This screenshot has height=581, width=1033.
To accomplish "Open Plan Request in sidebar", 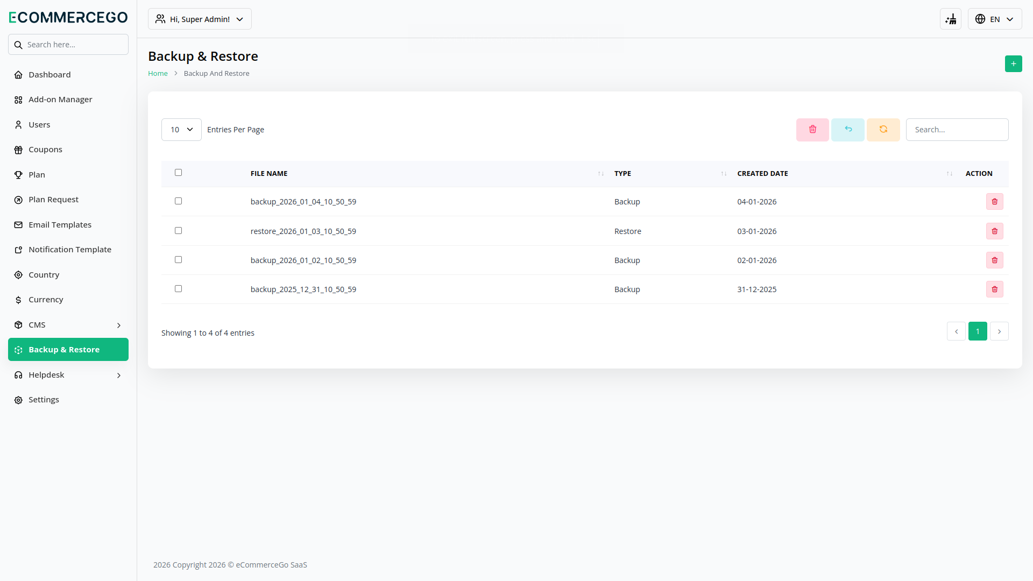I will pos(68,200).
